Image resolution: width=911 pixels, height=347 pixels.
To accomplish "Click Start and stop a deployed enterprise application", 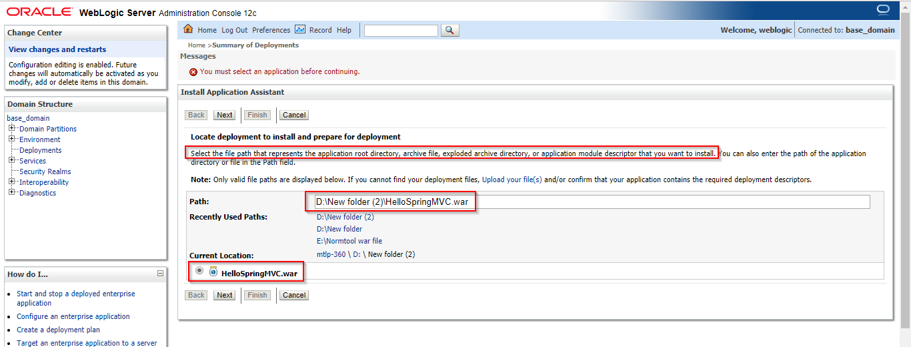I will coord(75,298).
